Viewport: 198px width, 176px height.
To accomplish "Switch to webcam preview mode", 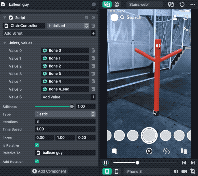I will [x=117, y=4].
